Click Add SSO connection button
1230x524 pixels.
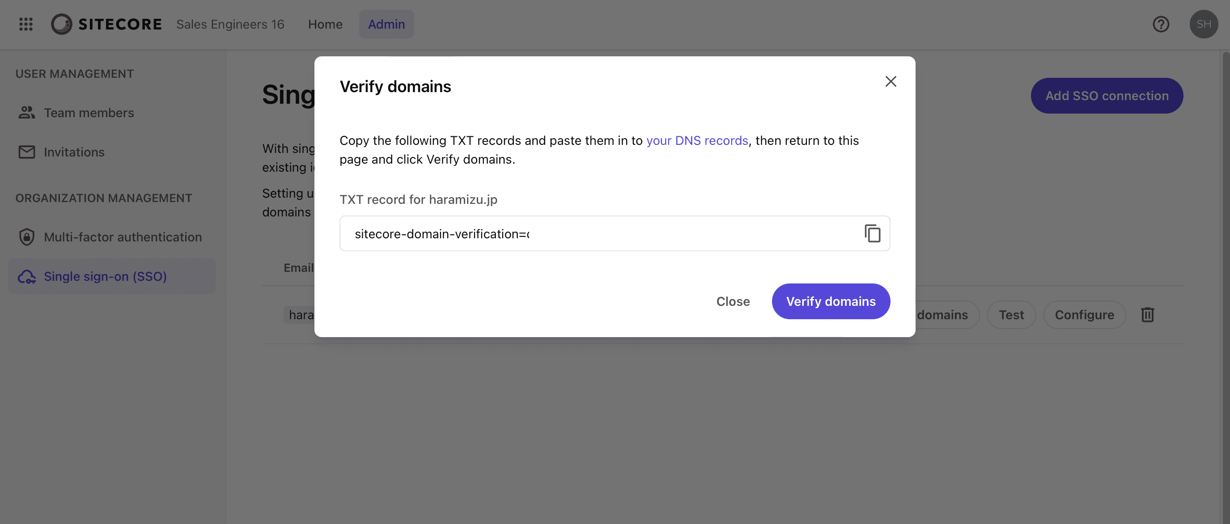click(x=1107, y=96)
